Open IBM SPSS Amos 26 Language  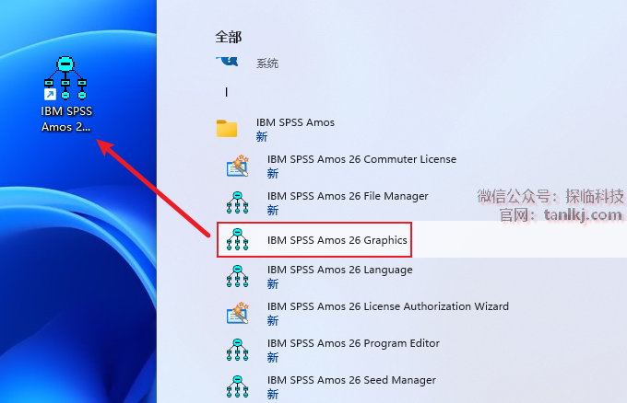click(339, 271)
